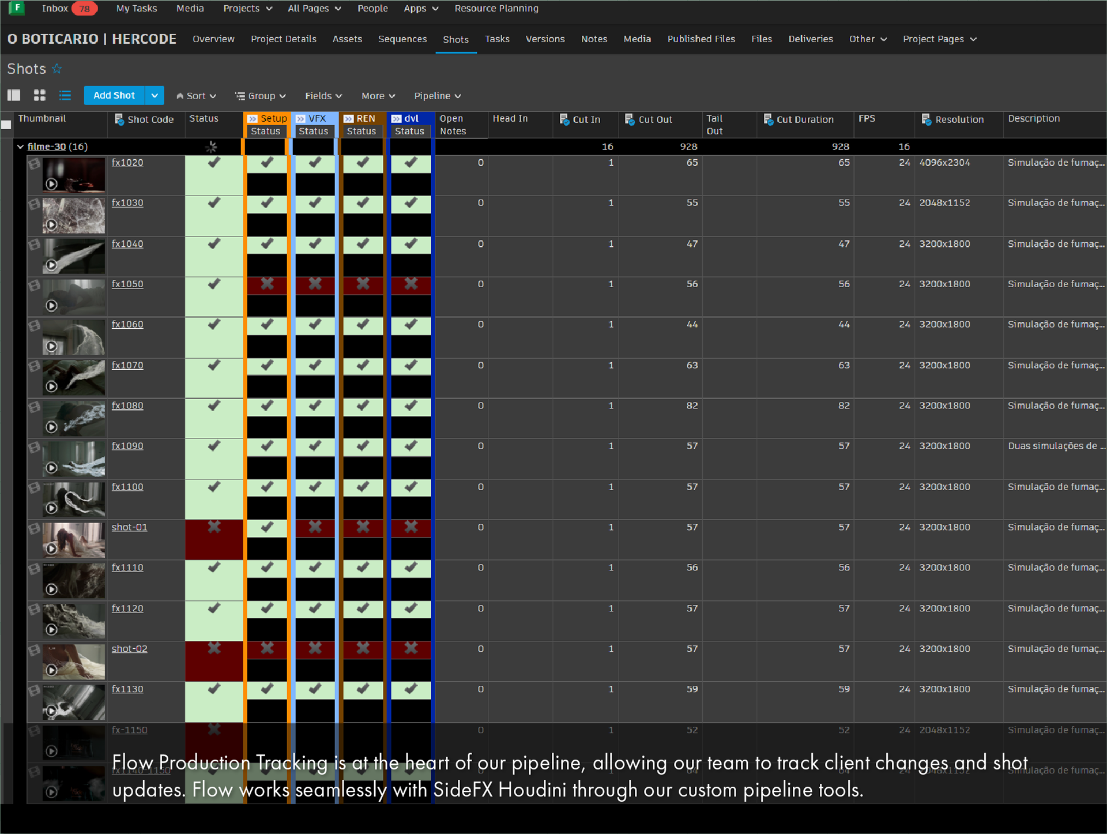Collapse the filme-30 group
Viewport: 1107px width, 834px height.
tap(20, 147)
